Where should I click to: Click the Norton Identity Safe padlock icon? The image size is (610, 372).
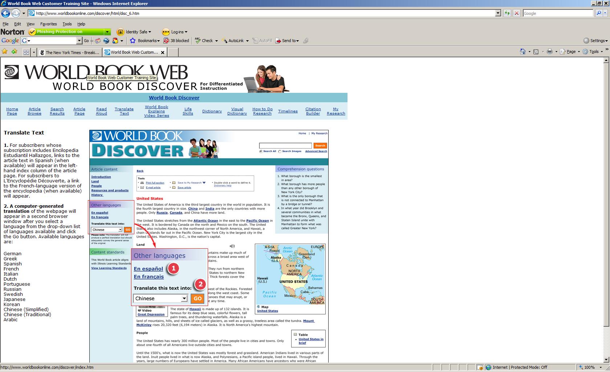[x=121, y=32]
